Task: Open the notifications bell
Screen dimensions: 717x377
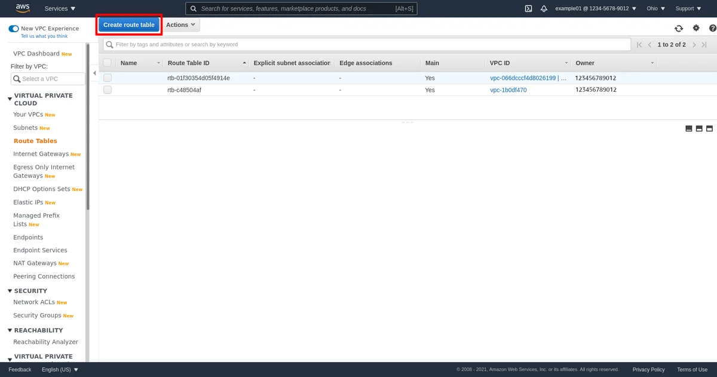Action: (544, 8)
